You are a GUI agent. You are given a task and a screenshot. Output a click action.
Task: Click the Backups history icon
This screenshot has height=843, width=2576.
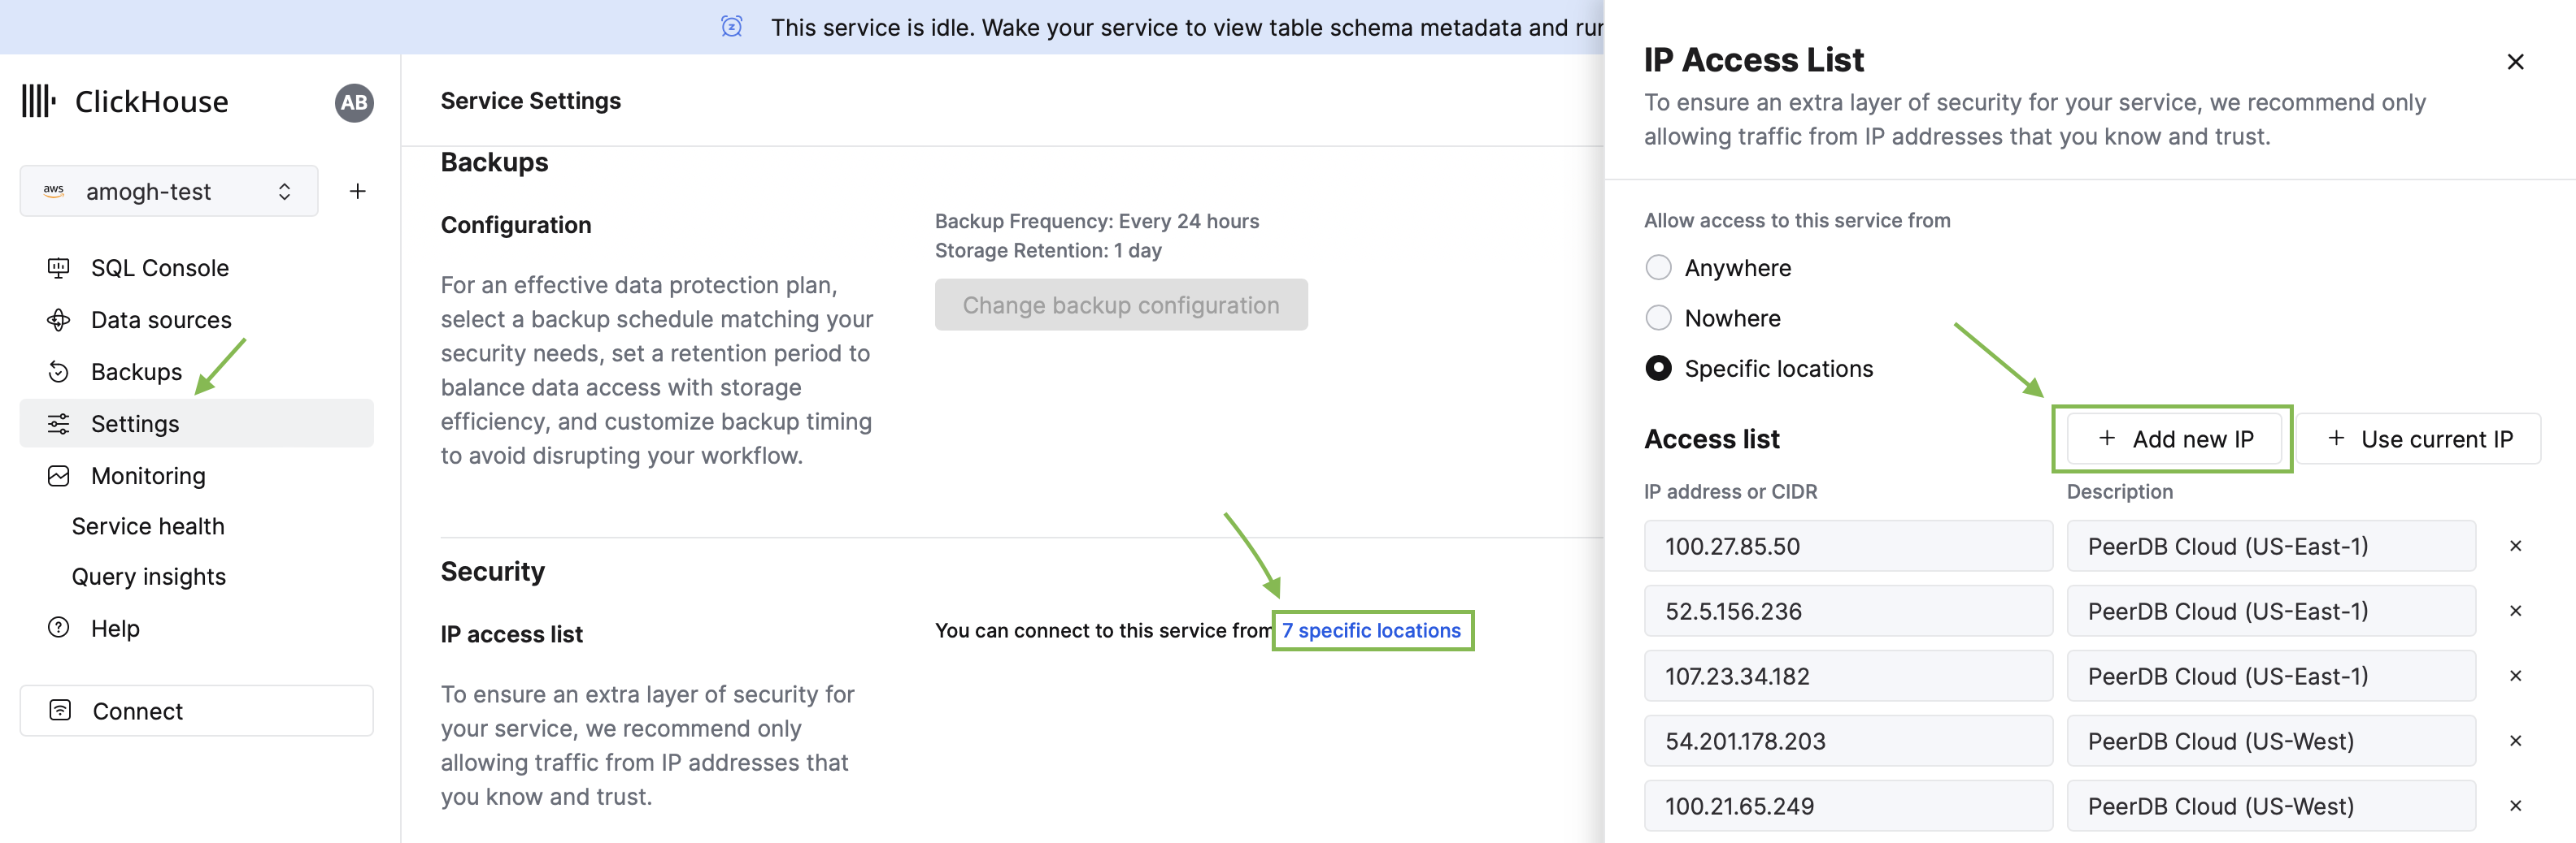pos(59,372)
